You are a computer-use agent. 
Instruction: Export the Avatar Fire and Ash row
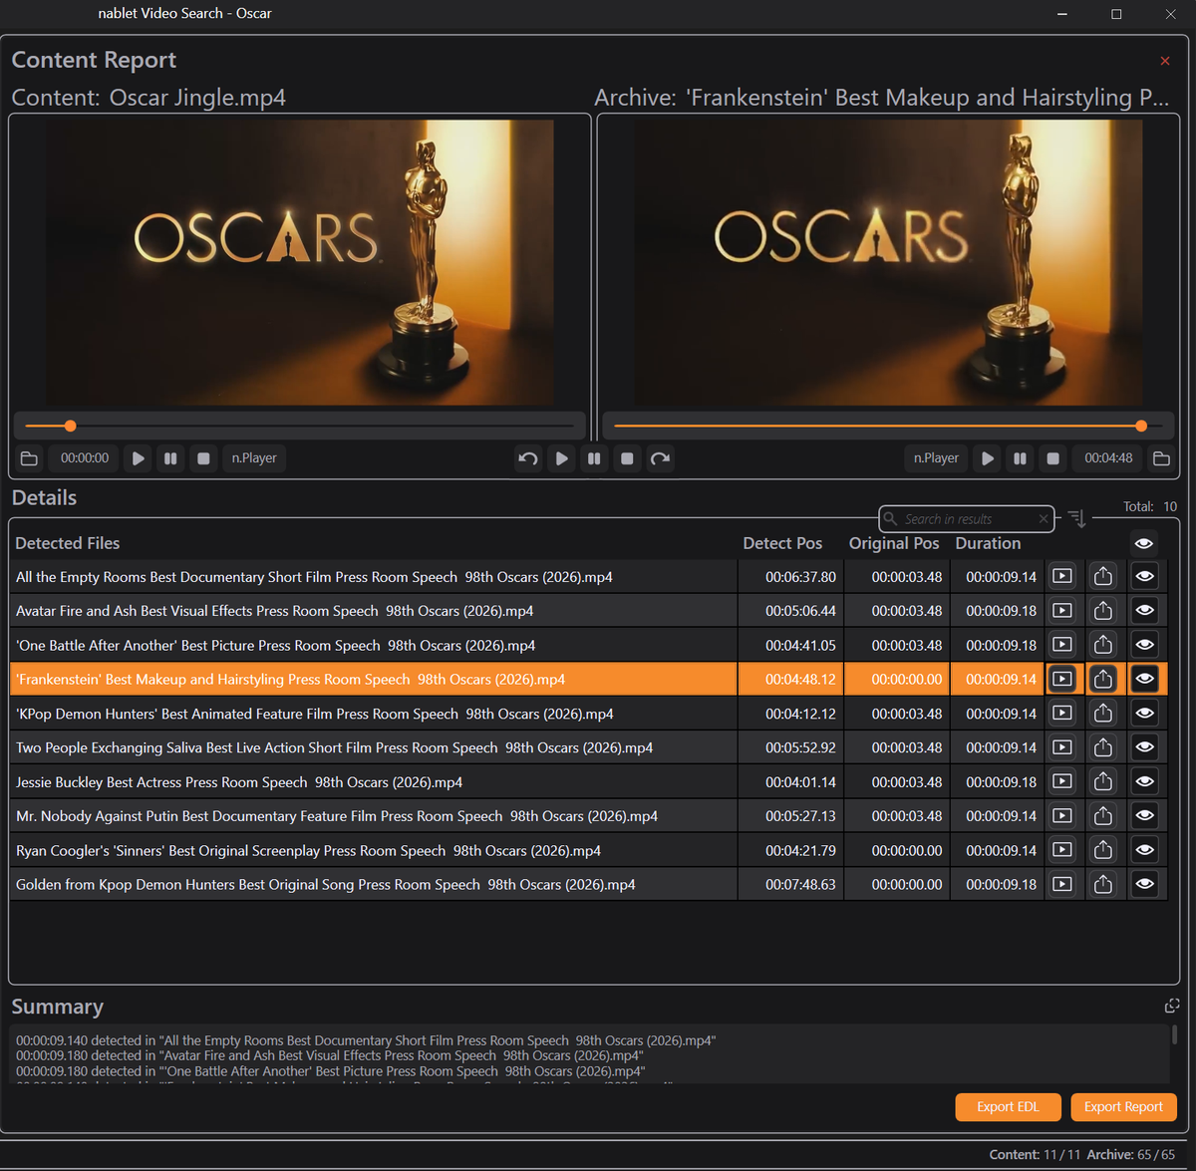pos(1103,610)
